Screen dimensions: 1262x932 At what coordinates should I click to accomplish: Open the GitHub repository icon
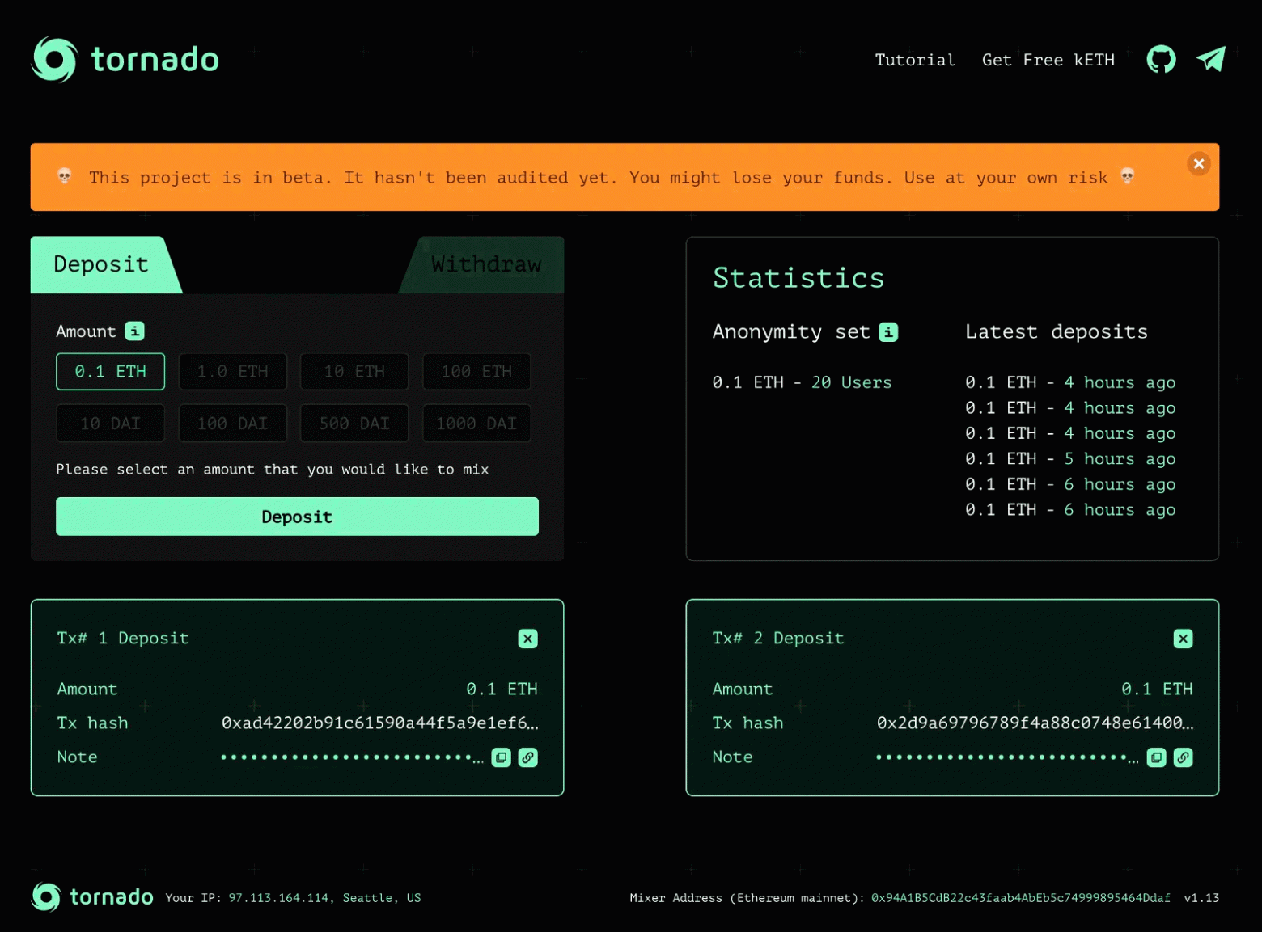(1162, 59)
